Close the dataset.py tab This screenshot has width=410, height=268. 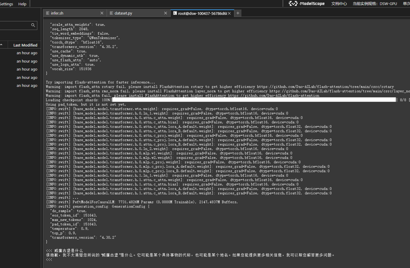tap(166, 13)
